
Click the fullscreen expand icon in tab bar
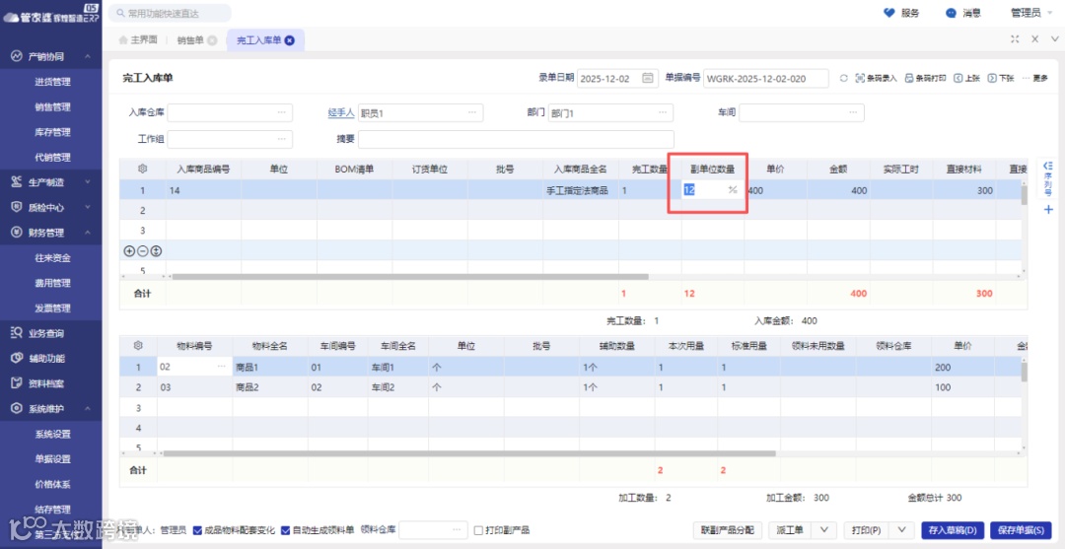(1015, 39)
